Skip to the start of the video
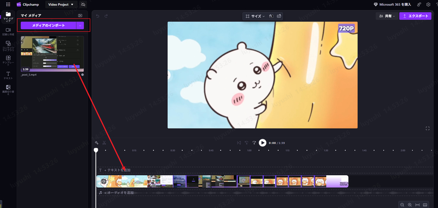Screen dimensions: 438x208 click(239, 142)
